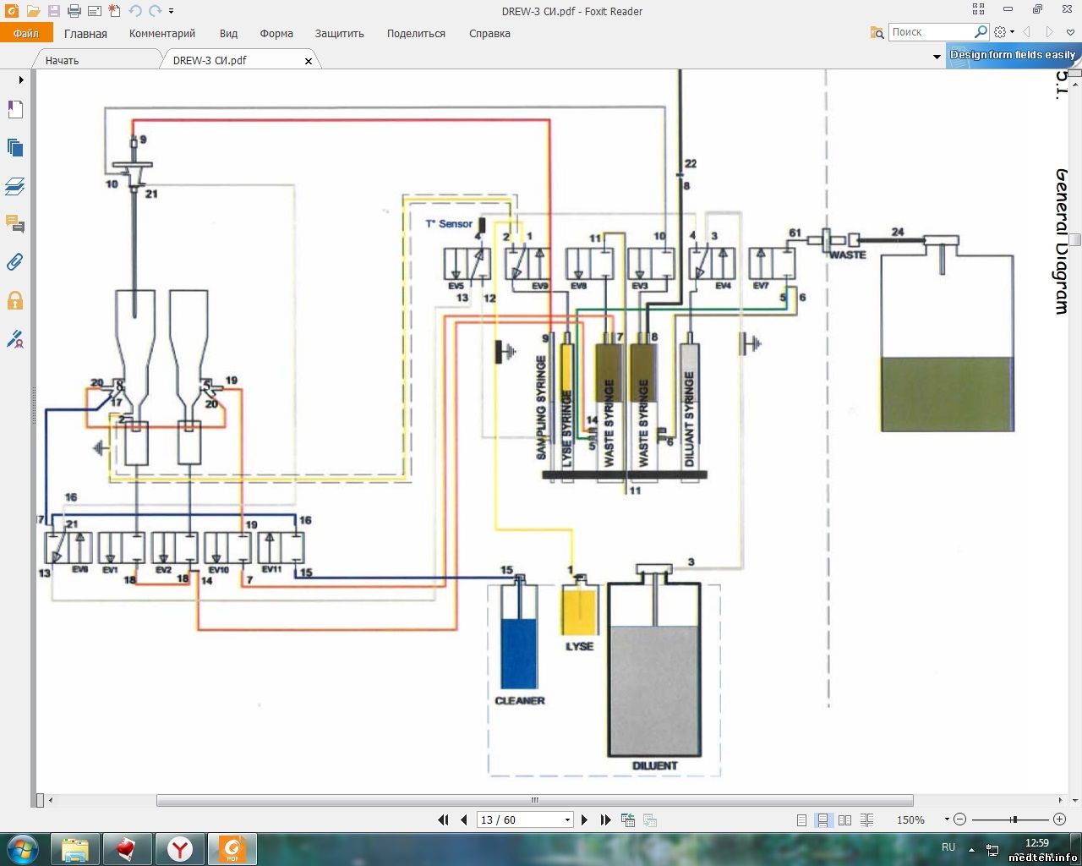The width and height of the screenshot is (1082, 866).
Task: Switch to facing pages view
Action: pyautogui.click(x=844, y=819)
